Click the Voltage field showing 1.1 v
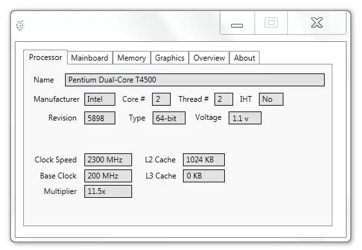 coord(245,118)
